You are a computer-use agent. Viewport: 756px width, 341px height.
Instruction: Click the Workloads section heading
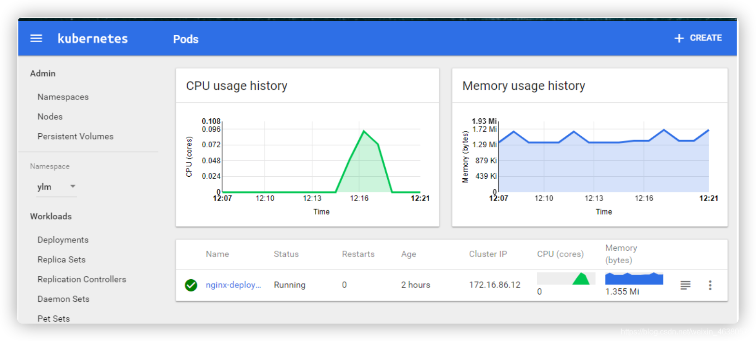pos(51,216)
